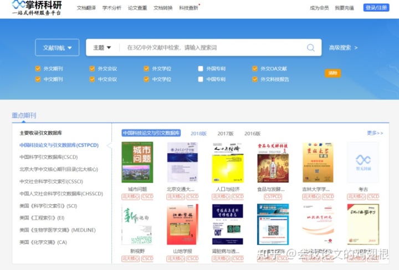Open the 山地学报 journal cover
Viewport: 399px width, 270px height.
click(x=182, y=224)
